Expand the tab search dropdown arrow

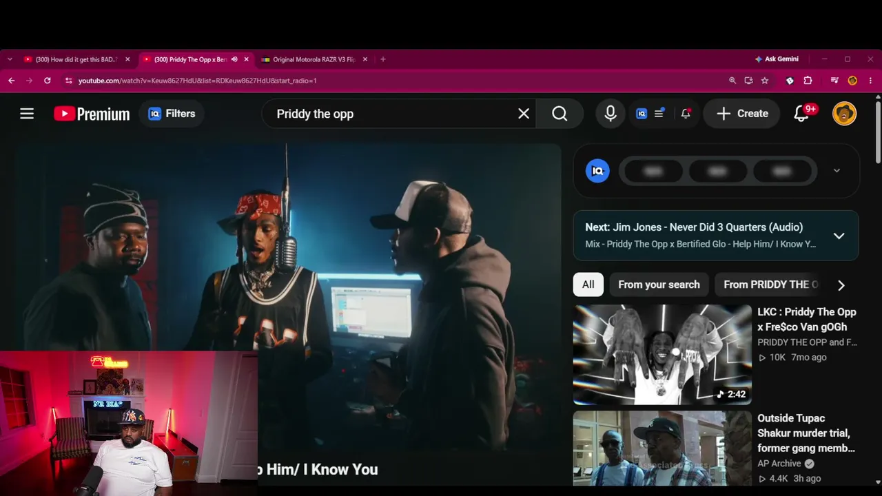click(x=10, y=59)
